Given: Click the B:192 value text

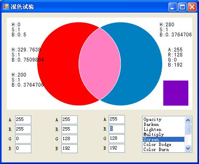Looking at the screenshot, I should click(x=175, y=65).
